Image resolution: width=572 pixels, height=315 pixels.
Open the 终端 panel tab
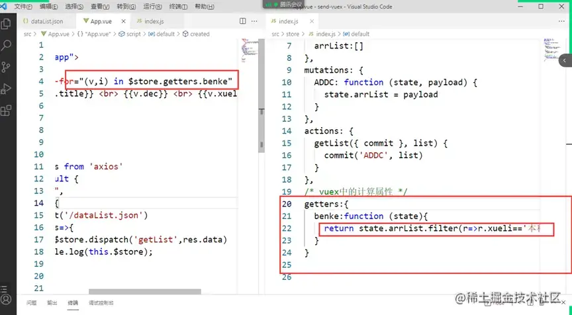[x=73, y=302]
